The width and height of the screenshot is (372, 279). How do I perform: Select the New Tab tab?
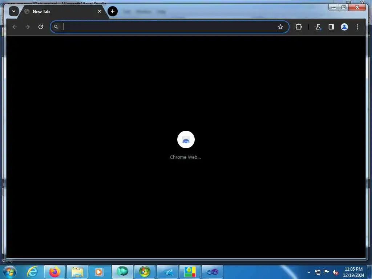(x=63, y=11)
